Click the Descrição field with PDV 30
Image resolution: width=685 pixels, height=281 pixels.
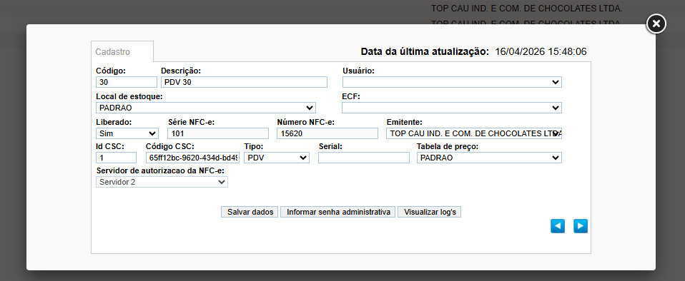(244, 82)
